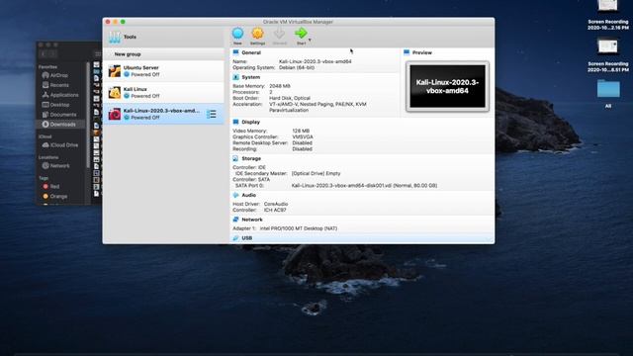Select the New group header
This screenshot has height=356, width=633.
pyautogui.click(x=163, y=54)
